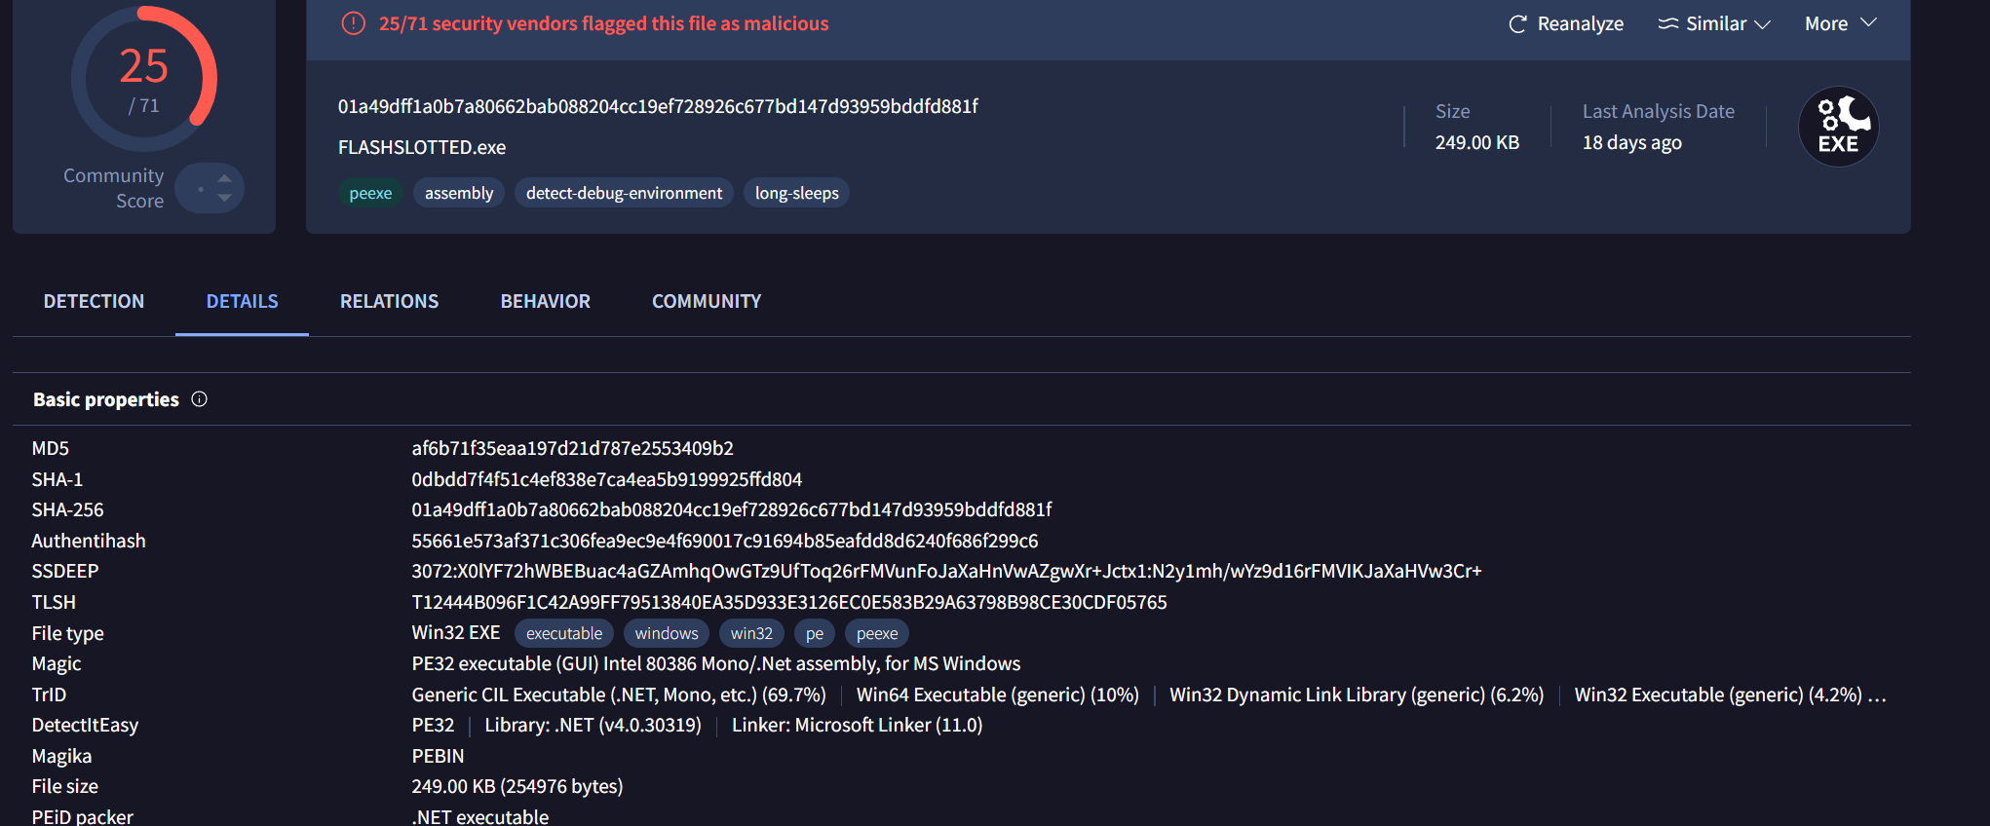Click the executable file type tag
Screen dimensions: 1990x826
(563, 633)
